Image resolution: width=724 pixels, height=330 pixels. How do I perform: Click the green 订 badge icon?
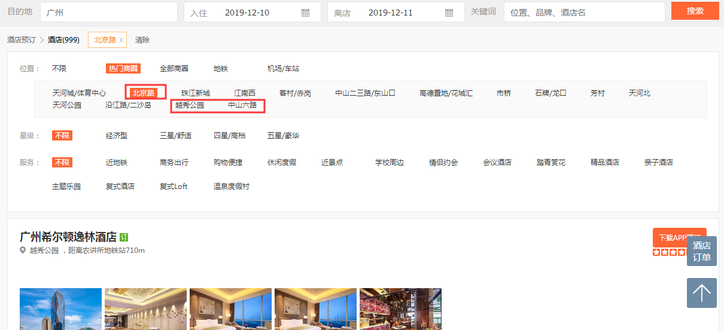click(x=124, y=237)
